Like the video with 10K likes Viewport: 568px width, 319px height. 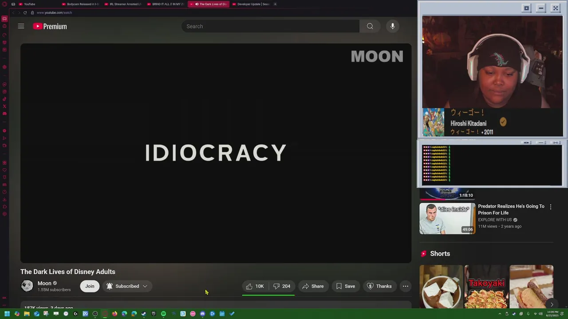click(255, 286)
